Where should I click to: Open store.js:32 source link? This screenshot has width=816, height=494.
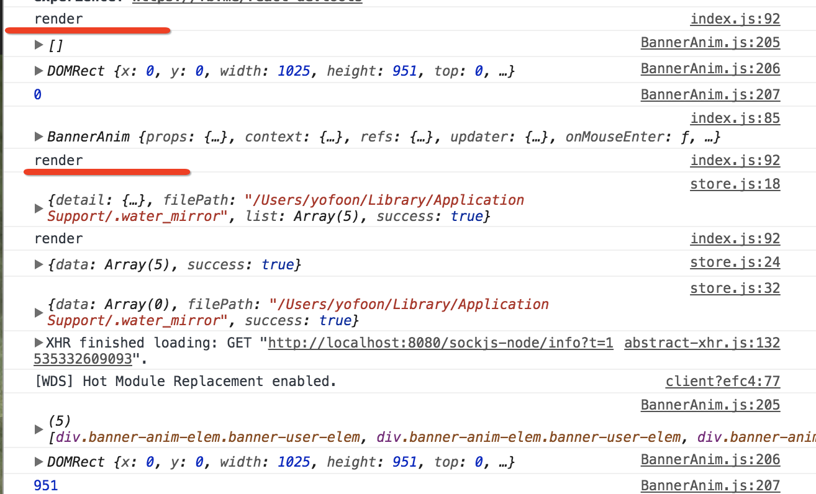click(735, 288)
